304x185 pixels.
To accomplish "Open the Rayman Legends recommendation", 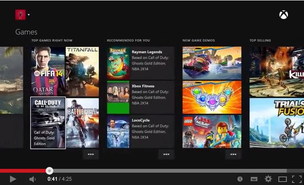I will click(140, 63).
